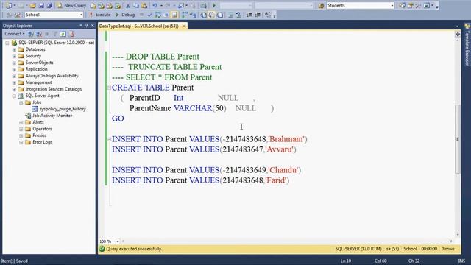Click the Cut scissors icon
Viewport: 471px width, 265px height.
(x=127, y=5)
